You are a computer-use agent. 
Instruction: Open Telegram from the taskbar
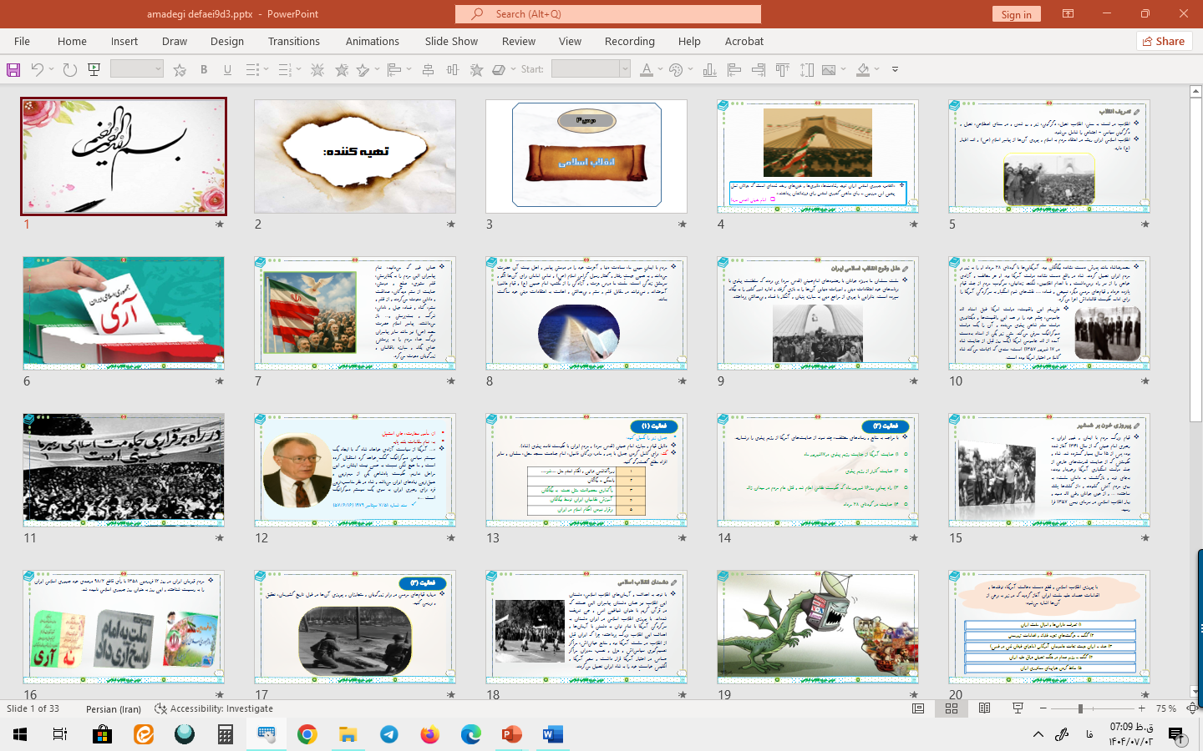[x=389, y=734]
